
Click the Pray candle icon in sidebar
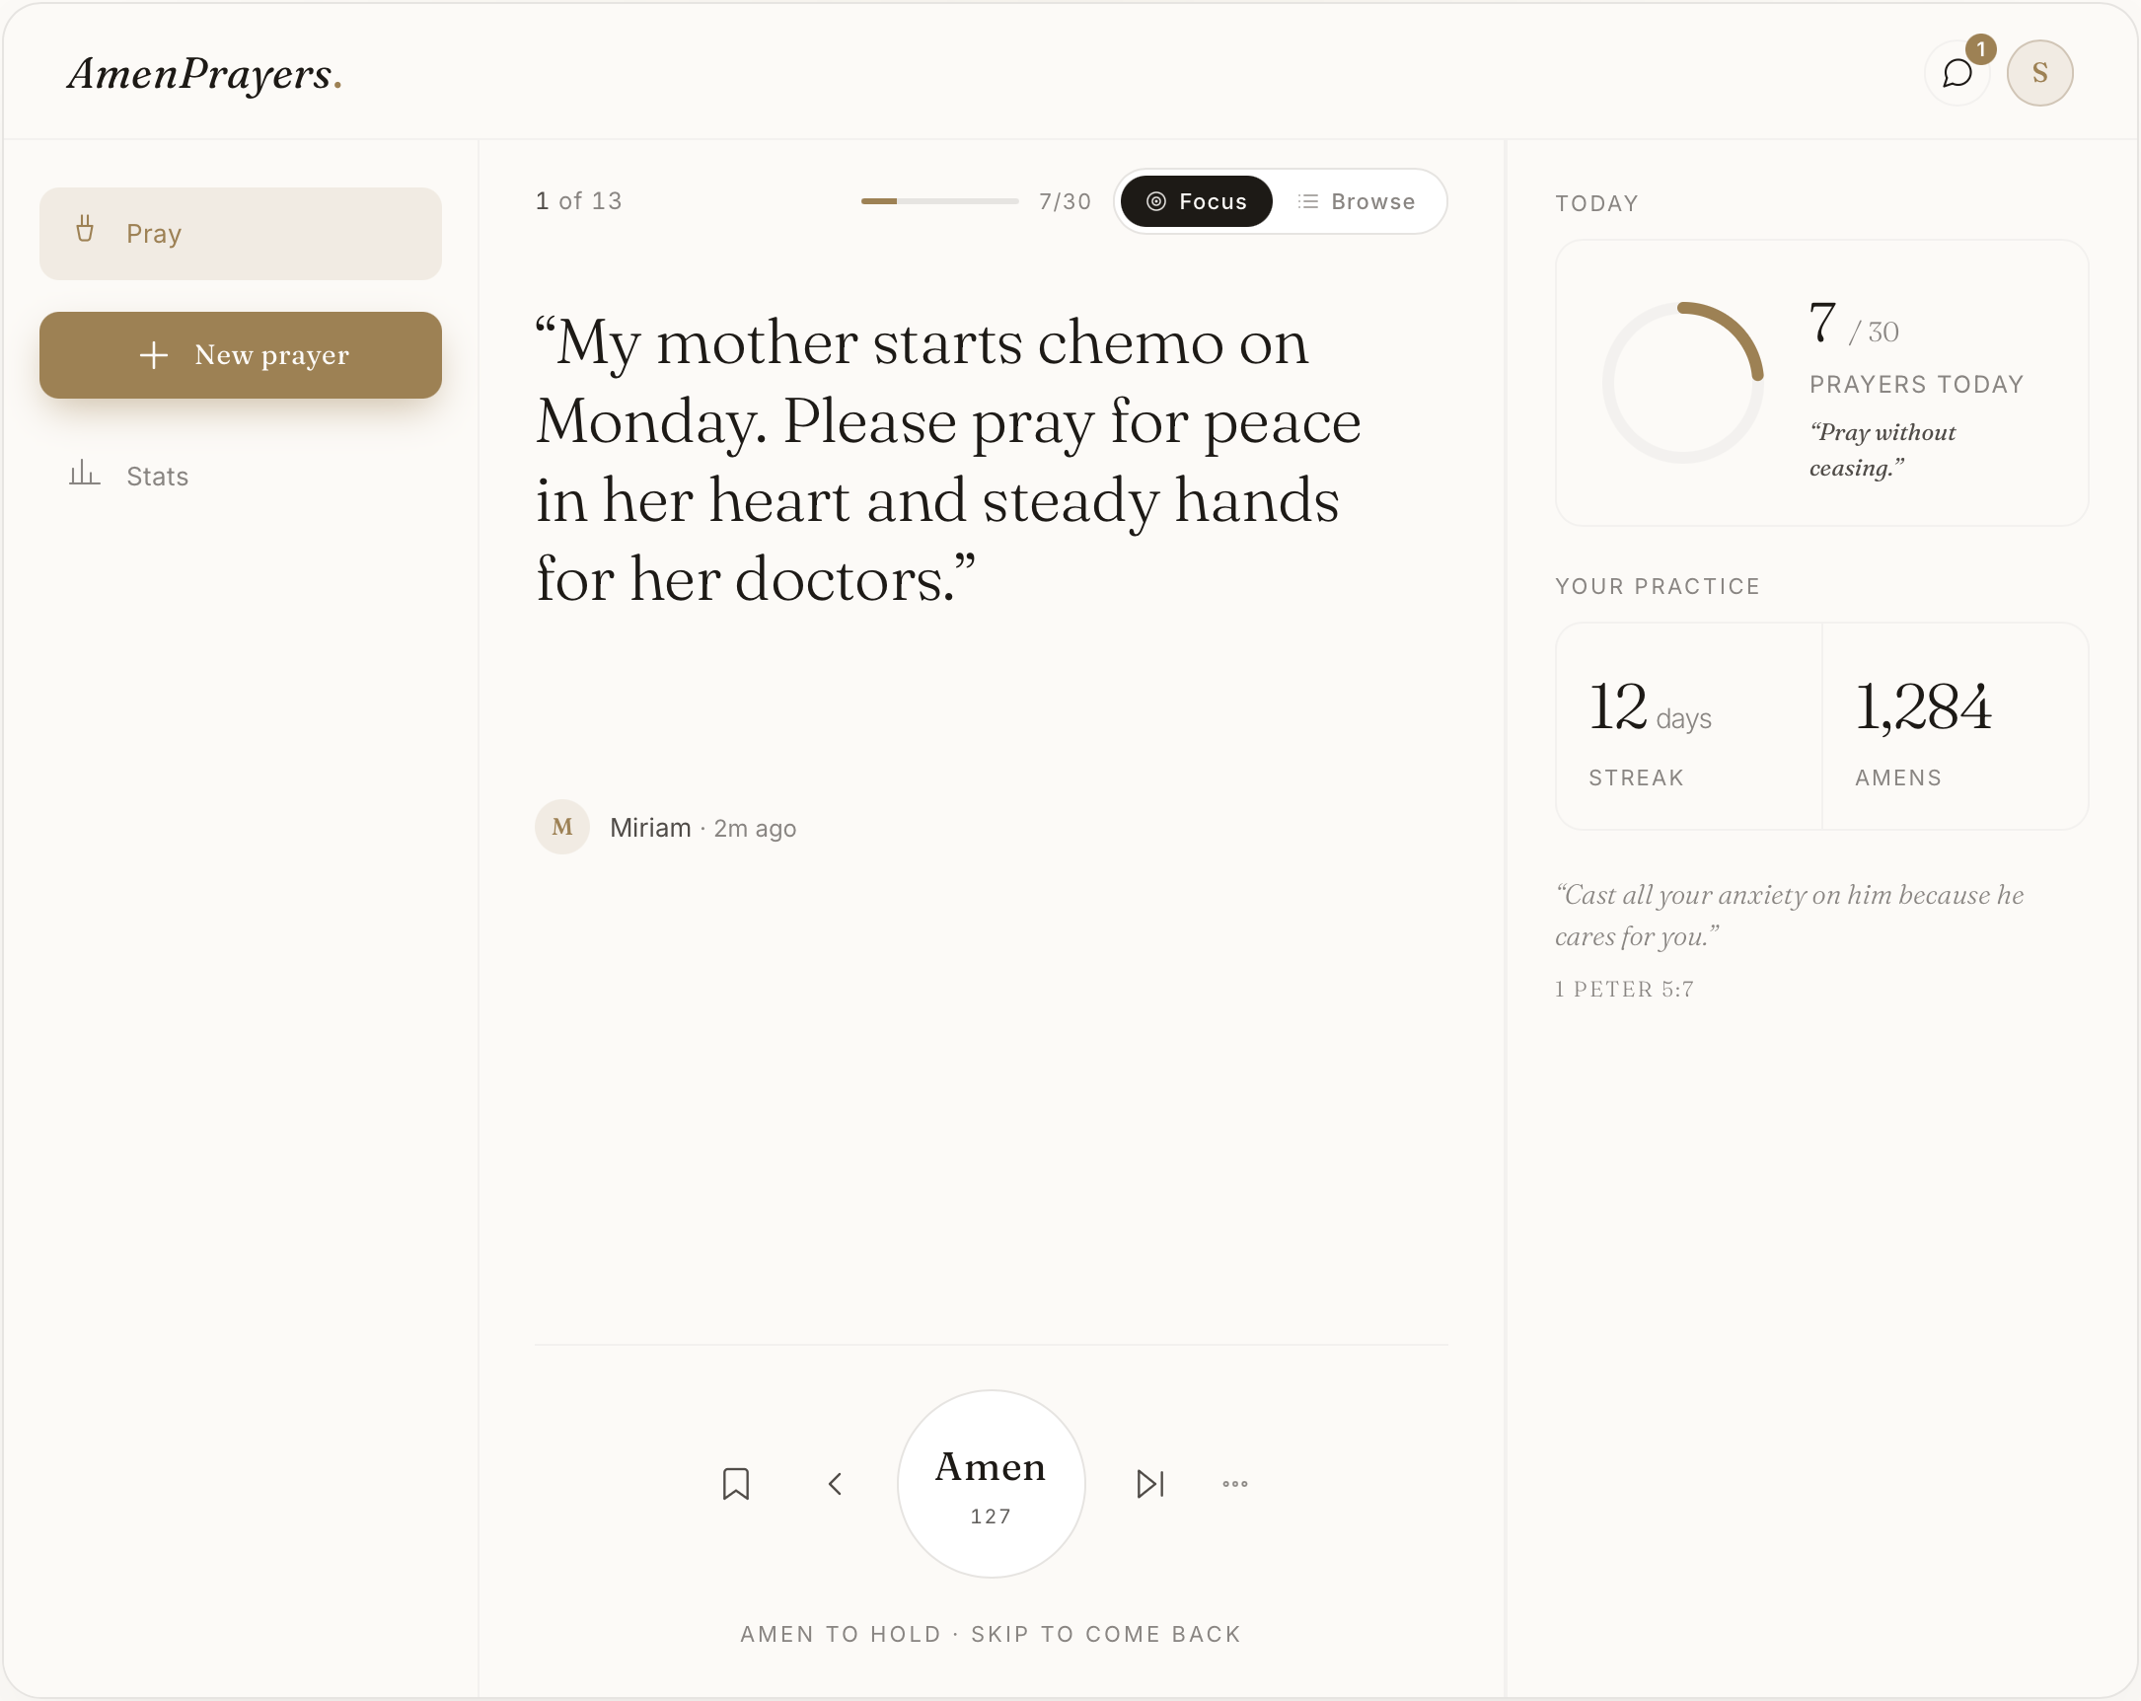pos(86,230)
